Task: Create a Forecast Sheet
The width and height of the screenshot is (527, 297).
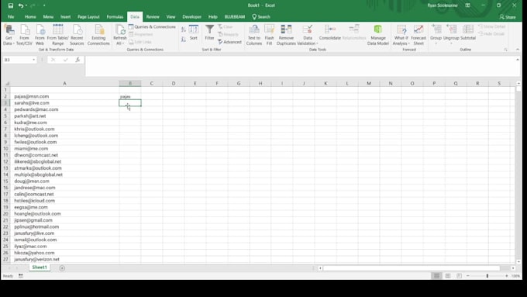Action: click(418, 35)
